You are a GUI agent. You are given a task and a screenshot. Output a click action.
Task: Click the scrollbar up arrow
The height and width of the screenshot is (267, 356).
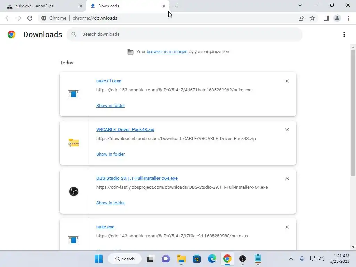[x=353, y=47]
